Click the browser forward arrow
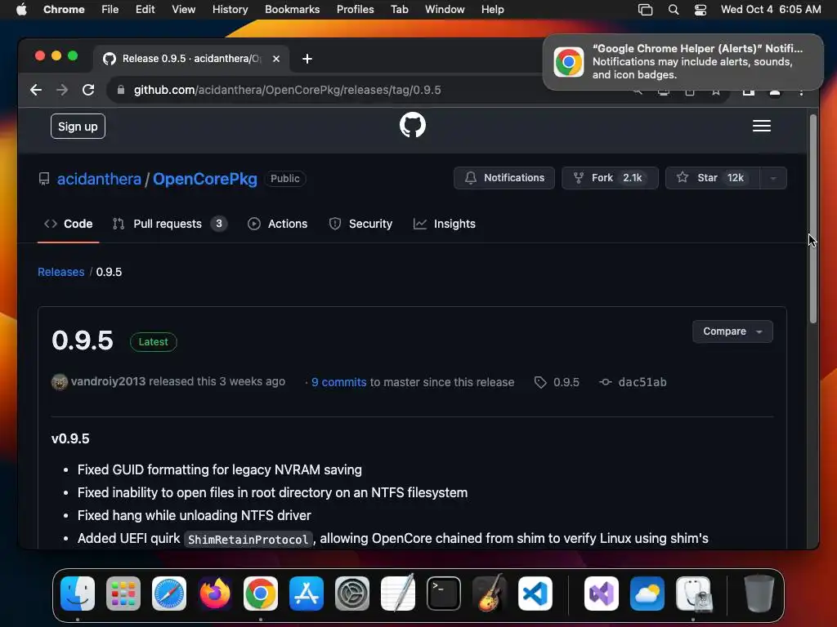This screenshot has height=627, width=837. pos(62,90)
